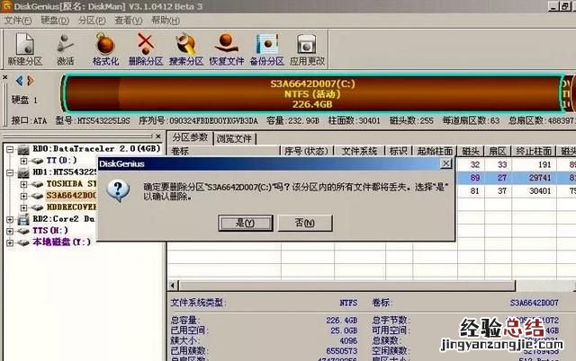Viewport: 576px width, 361px height.
Task: Click the 文件系统 column header
Action: coord(359,151)
